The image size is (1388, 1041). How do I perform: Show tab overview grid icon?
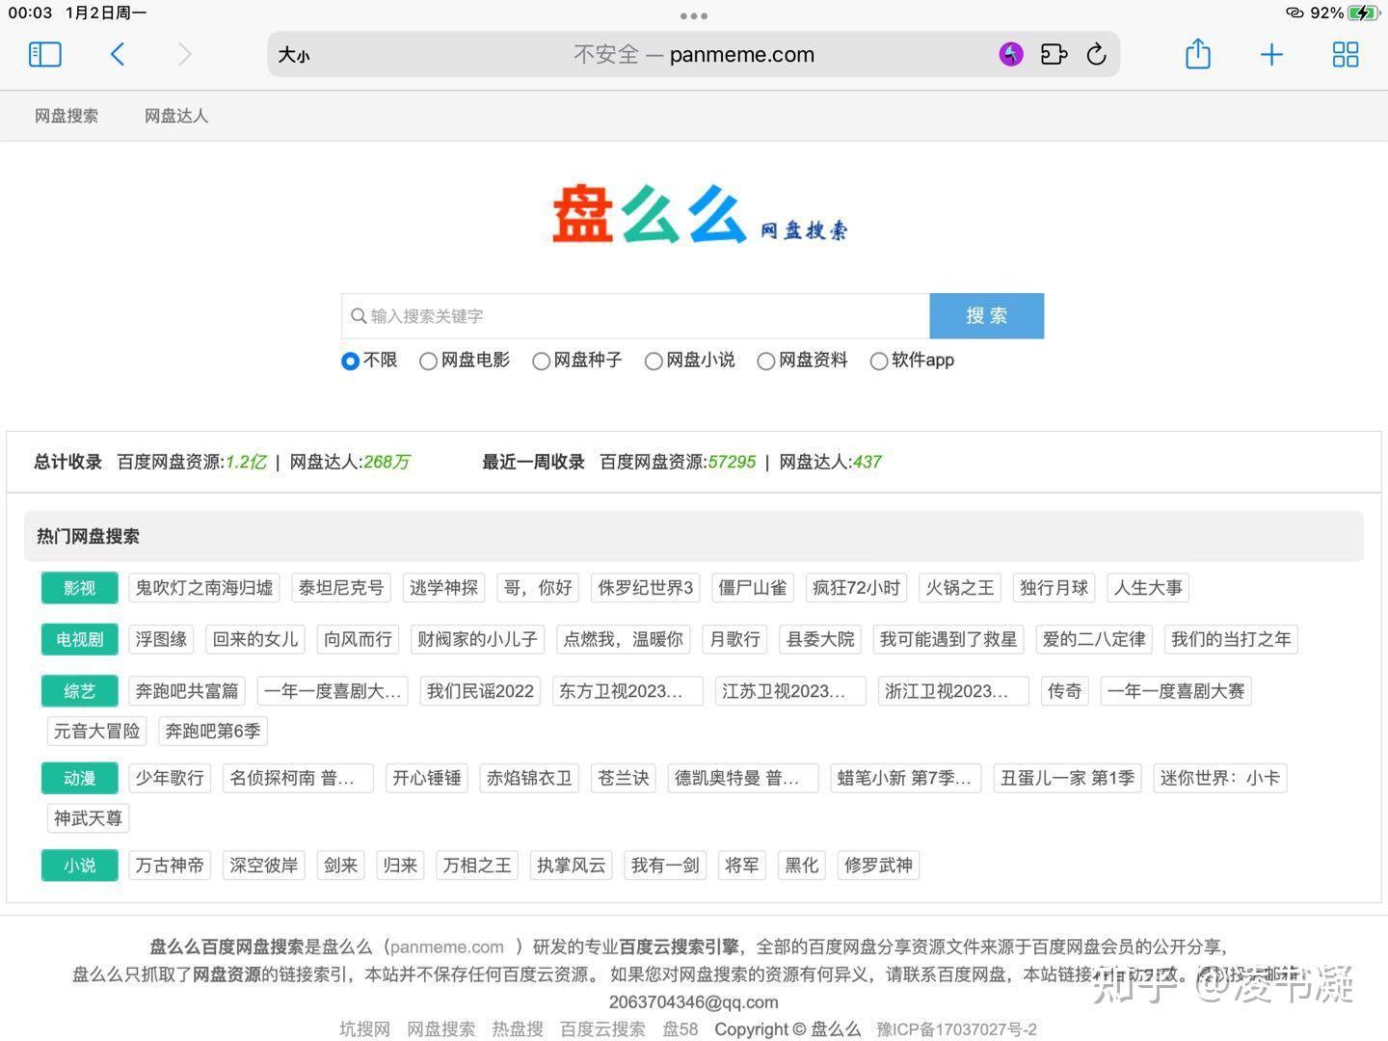(x=1346, y=55)
